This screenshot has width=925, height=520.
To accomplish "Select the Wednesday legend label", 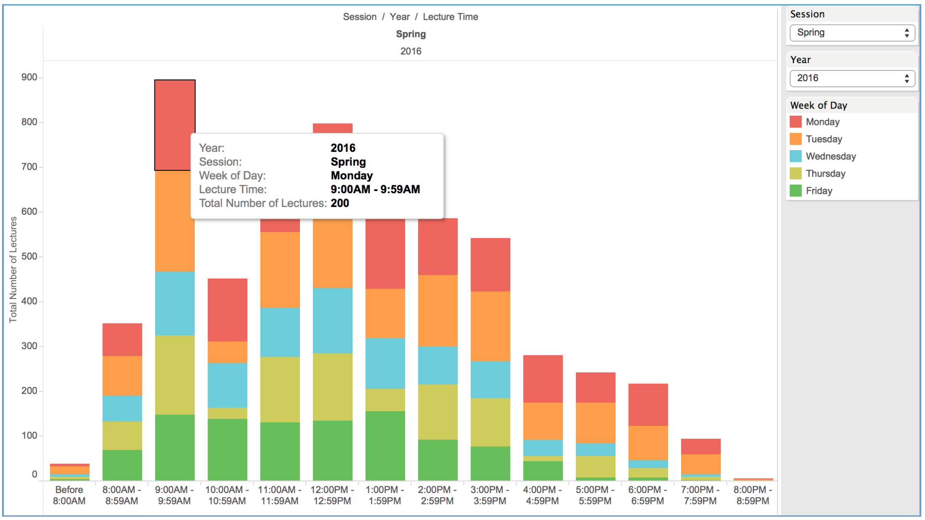I will [831, 157].
